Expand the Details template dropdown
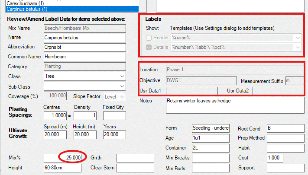Image resolution: width=308 pixels, height=175 pixels. [297, 47]
